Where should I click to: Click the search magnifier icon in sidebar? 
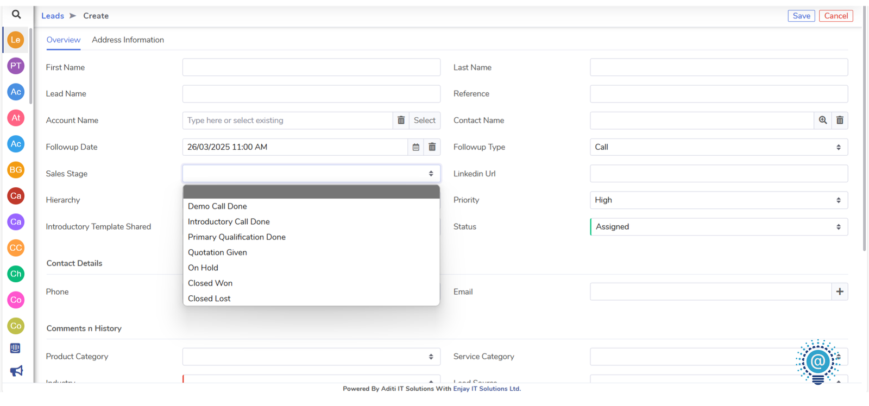point(16,15)
